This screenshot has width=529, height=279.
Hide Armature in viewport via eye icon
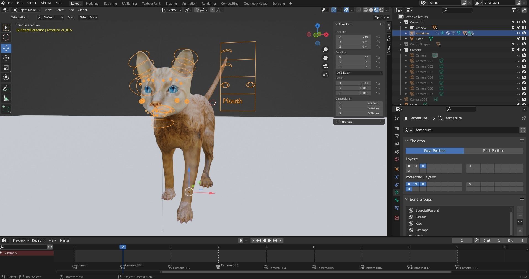click(x=518, y=33)
